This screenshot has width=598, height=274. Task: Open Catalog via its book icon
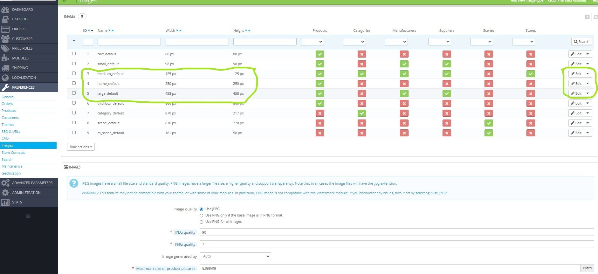pos(5,19)
